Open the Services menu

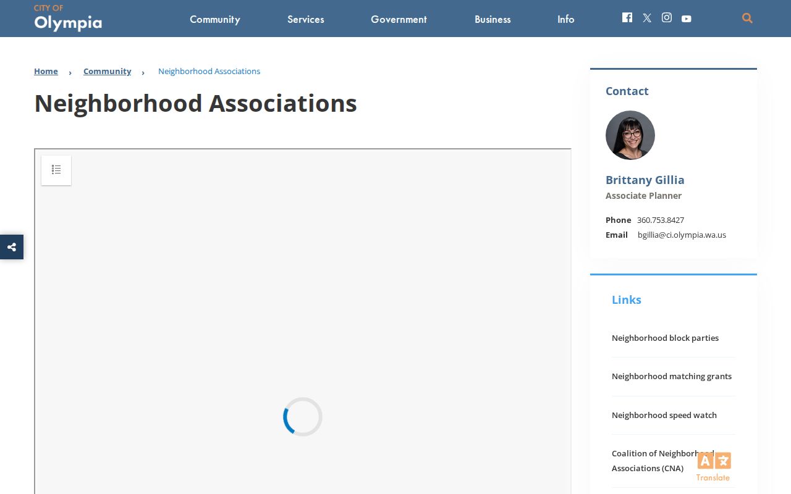[x=306, y=19]
